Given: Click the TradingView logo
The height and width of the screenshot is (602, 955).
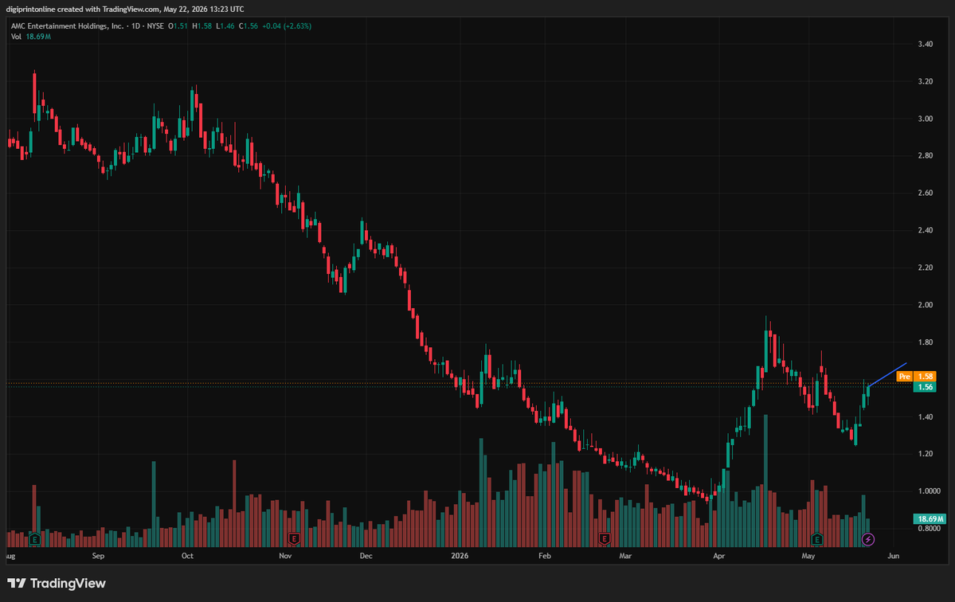Looking at the screenshot, I should 57,583.
